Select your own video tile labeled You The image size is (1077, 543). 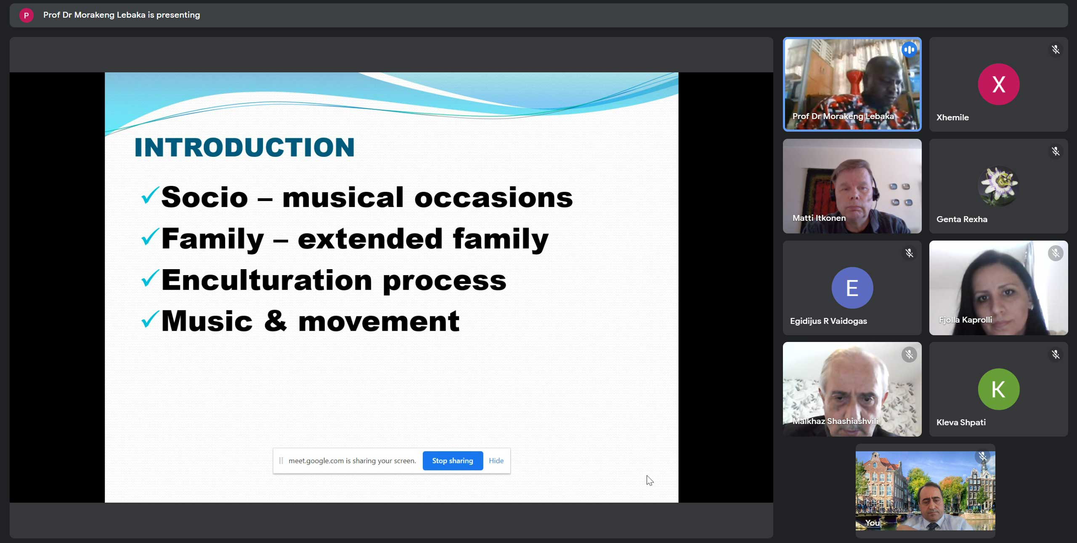click(925, 490)
